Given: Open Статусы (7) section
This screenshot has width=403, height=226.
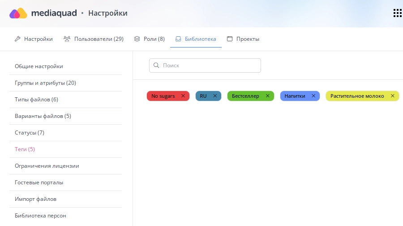Looking at the screenshot, I should click(65, 133).
